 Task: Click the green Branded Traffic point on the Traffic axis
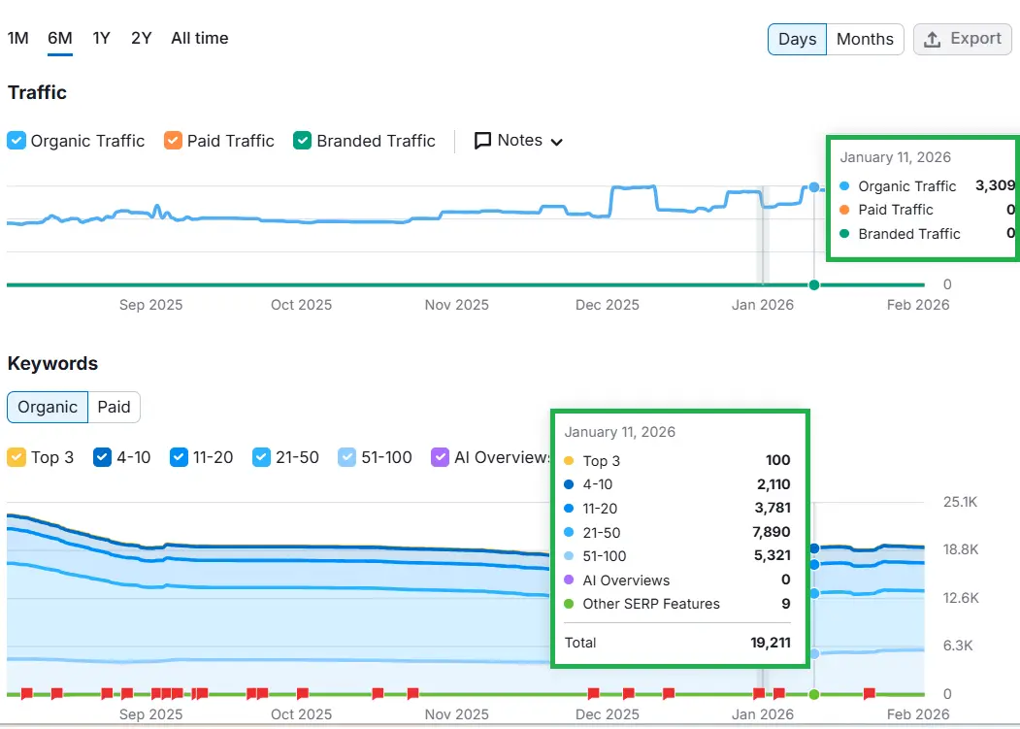[x=813, y=284]
